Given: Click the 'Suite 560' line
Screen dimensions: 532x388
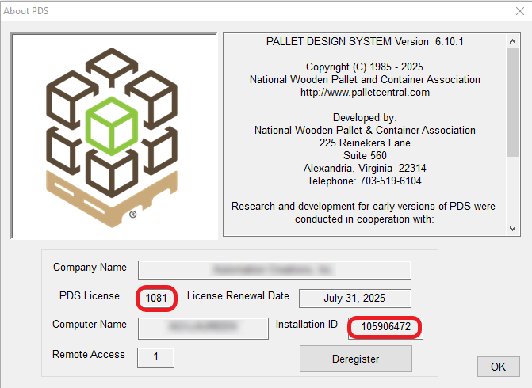Looking at the screenshot, I should (365, 155).
